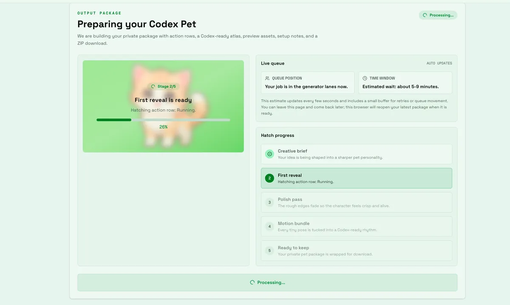Screen dimensions: 510x305
Task: Click the spinner icon in bottom Processing bar
Action: coord(252,282)
